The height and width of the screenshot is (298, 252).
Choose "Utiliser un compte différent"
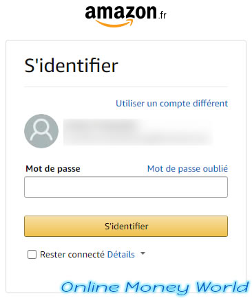pos(171,103)
